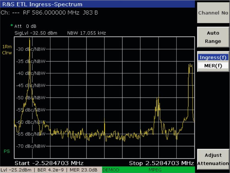
Task: Click the green asterisk next to Att
Action: tap(12, 26)
